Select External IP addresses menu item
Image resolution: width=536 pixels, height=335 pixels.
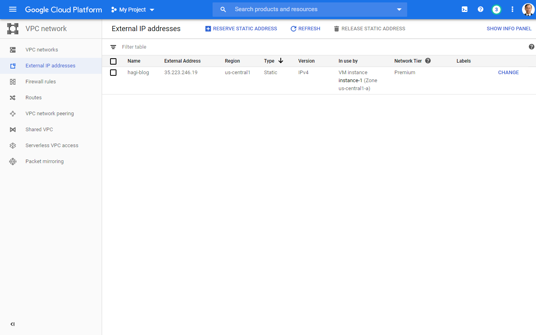coord(51,66)
